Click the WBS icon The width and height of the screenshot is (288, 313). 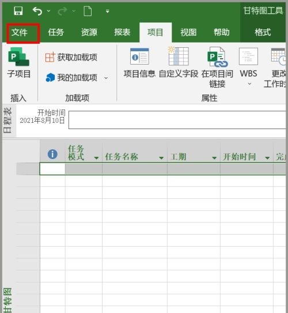click(248, 56)
